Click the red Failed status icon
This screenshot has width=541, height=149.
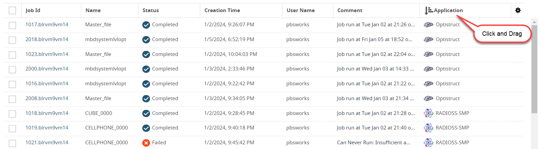click(146, 143)
